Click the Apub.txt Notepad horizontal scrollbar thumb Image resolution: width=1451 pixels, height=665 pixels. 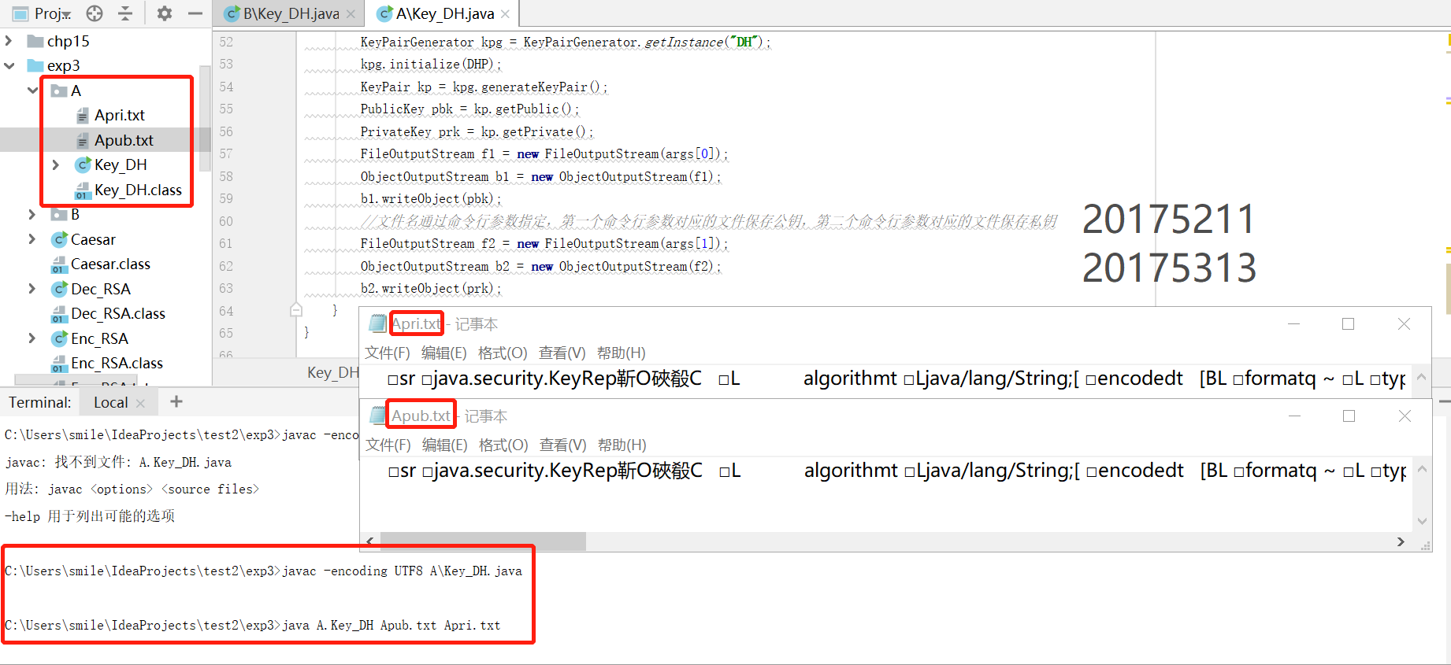pyautogui.click(x=483, y=541)
